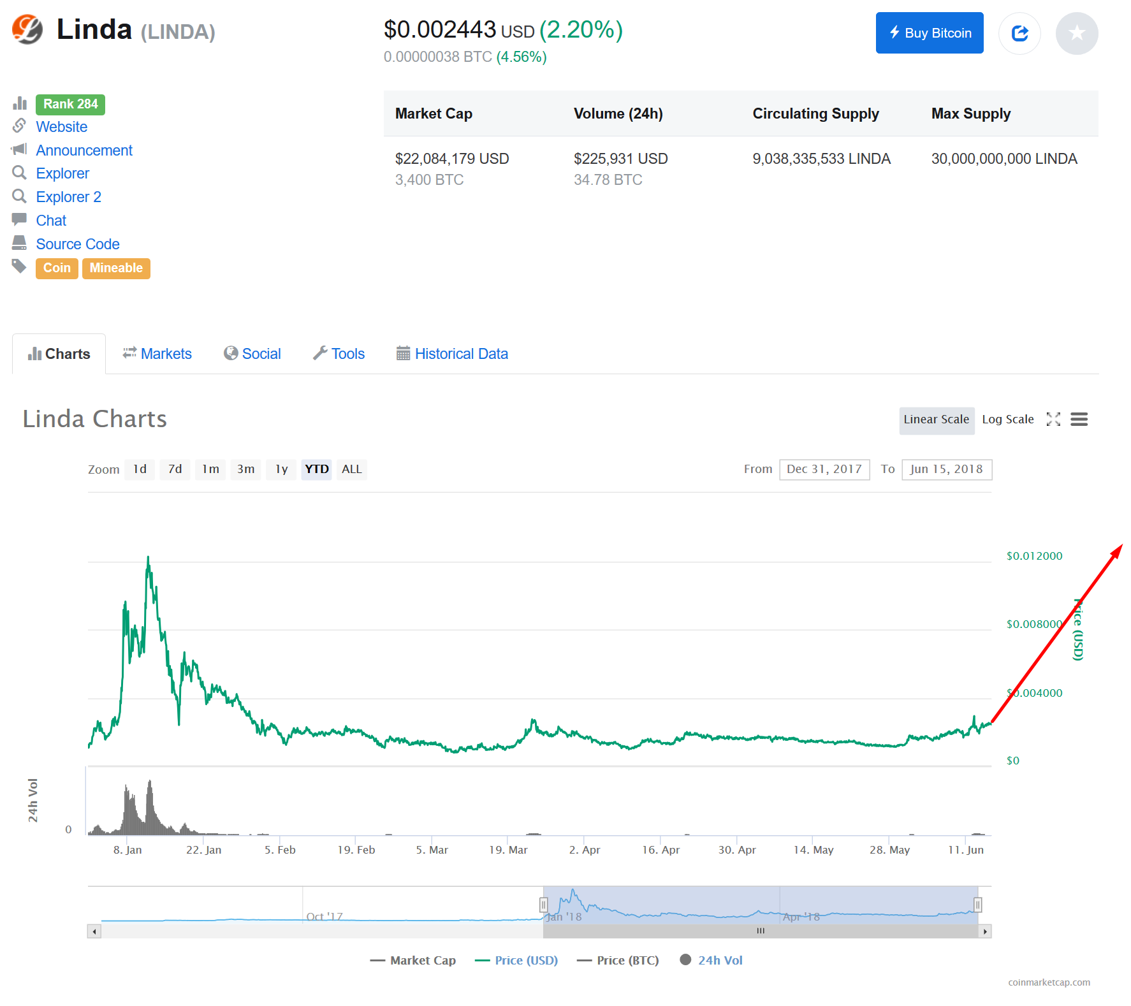Open the chart hamburger context menu
1131x1006 pixels.
(1079, 419)
